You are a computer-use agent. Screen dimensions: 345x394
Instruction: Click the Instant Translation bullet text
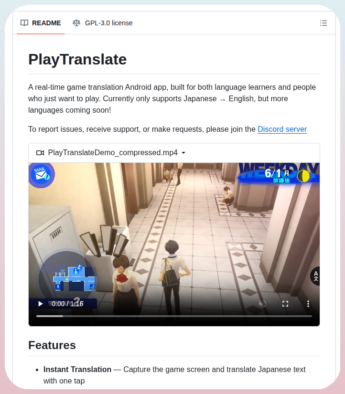pyautogui.click(x=77, y=369)
